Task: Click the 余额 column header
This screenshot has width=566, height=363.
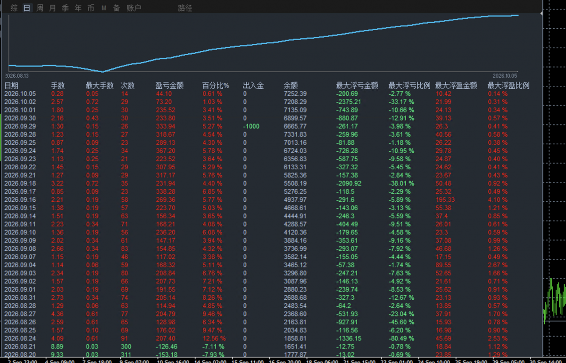Action: pos(291,85)
